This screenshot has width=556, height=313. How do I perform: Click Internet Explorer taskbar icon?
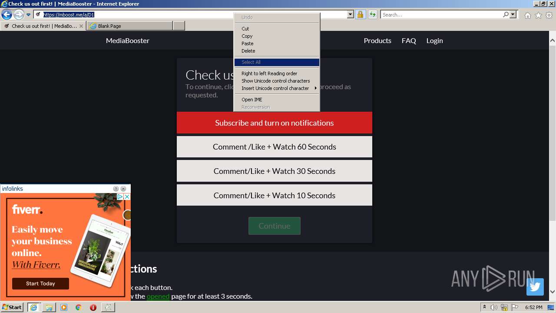33,307
